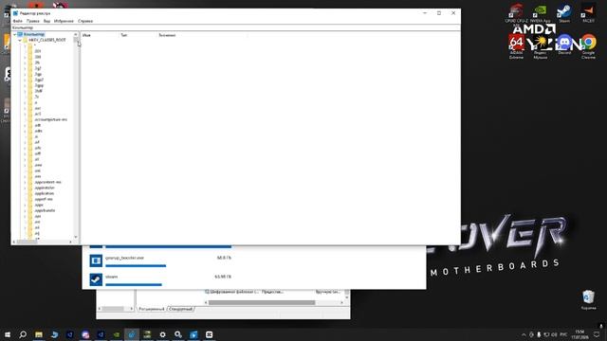Image resolution: width=607 pixels, height=341 pixels.
Task: Select the .appcontent-ms key
Action: click(x=48, y=182)
